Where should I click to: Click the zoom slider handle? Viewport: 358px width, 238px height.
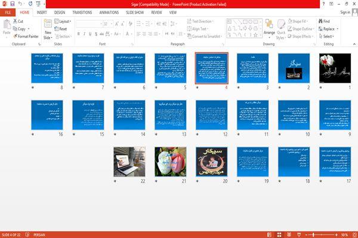coord(313,235)
